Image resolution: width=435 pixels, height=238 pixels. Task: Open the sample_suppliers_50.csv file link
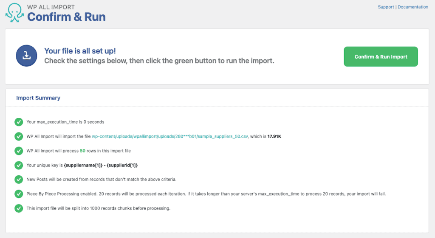point(169,136)
